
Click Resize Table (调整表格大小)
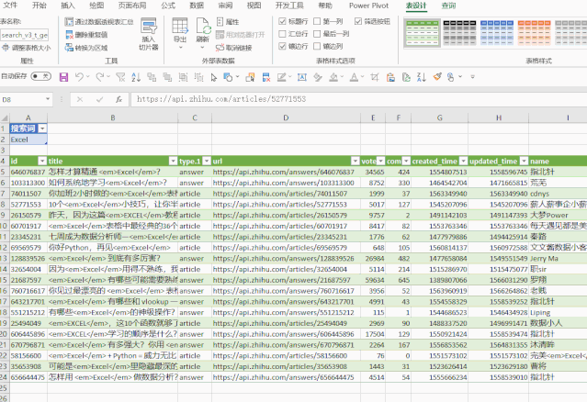click(27, 48)
